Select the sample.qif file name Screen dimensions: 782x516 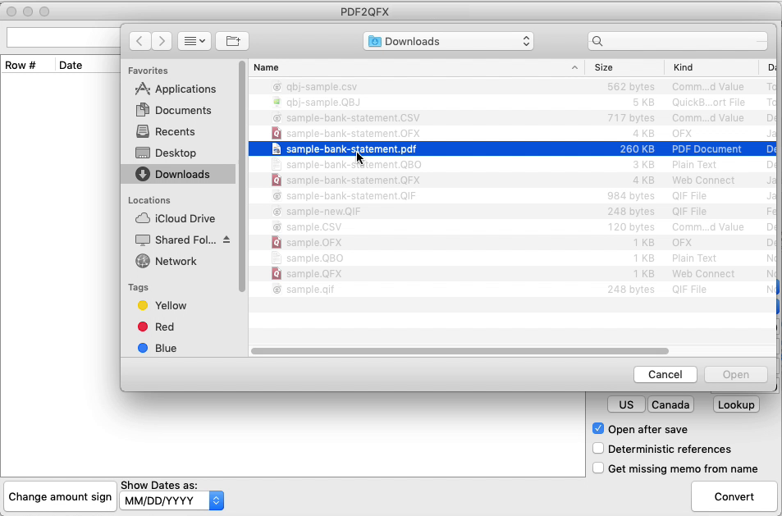click(x=309, y=289)
